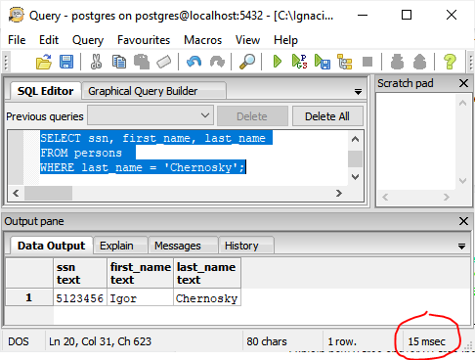Cut selected text with scissors icon
This screenshot has width=475, height=360.
(96, 62)
